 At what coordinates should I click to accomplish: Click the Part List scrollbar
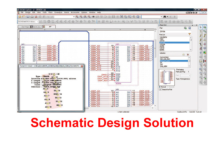[x=191, y=44]
